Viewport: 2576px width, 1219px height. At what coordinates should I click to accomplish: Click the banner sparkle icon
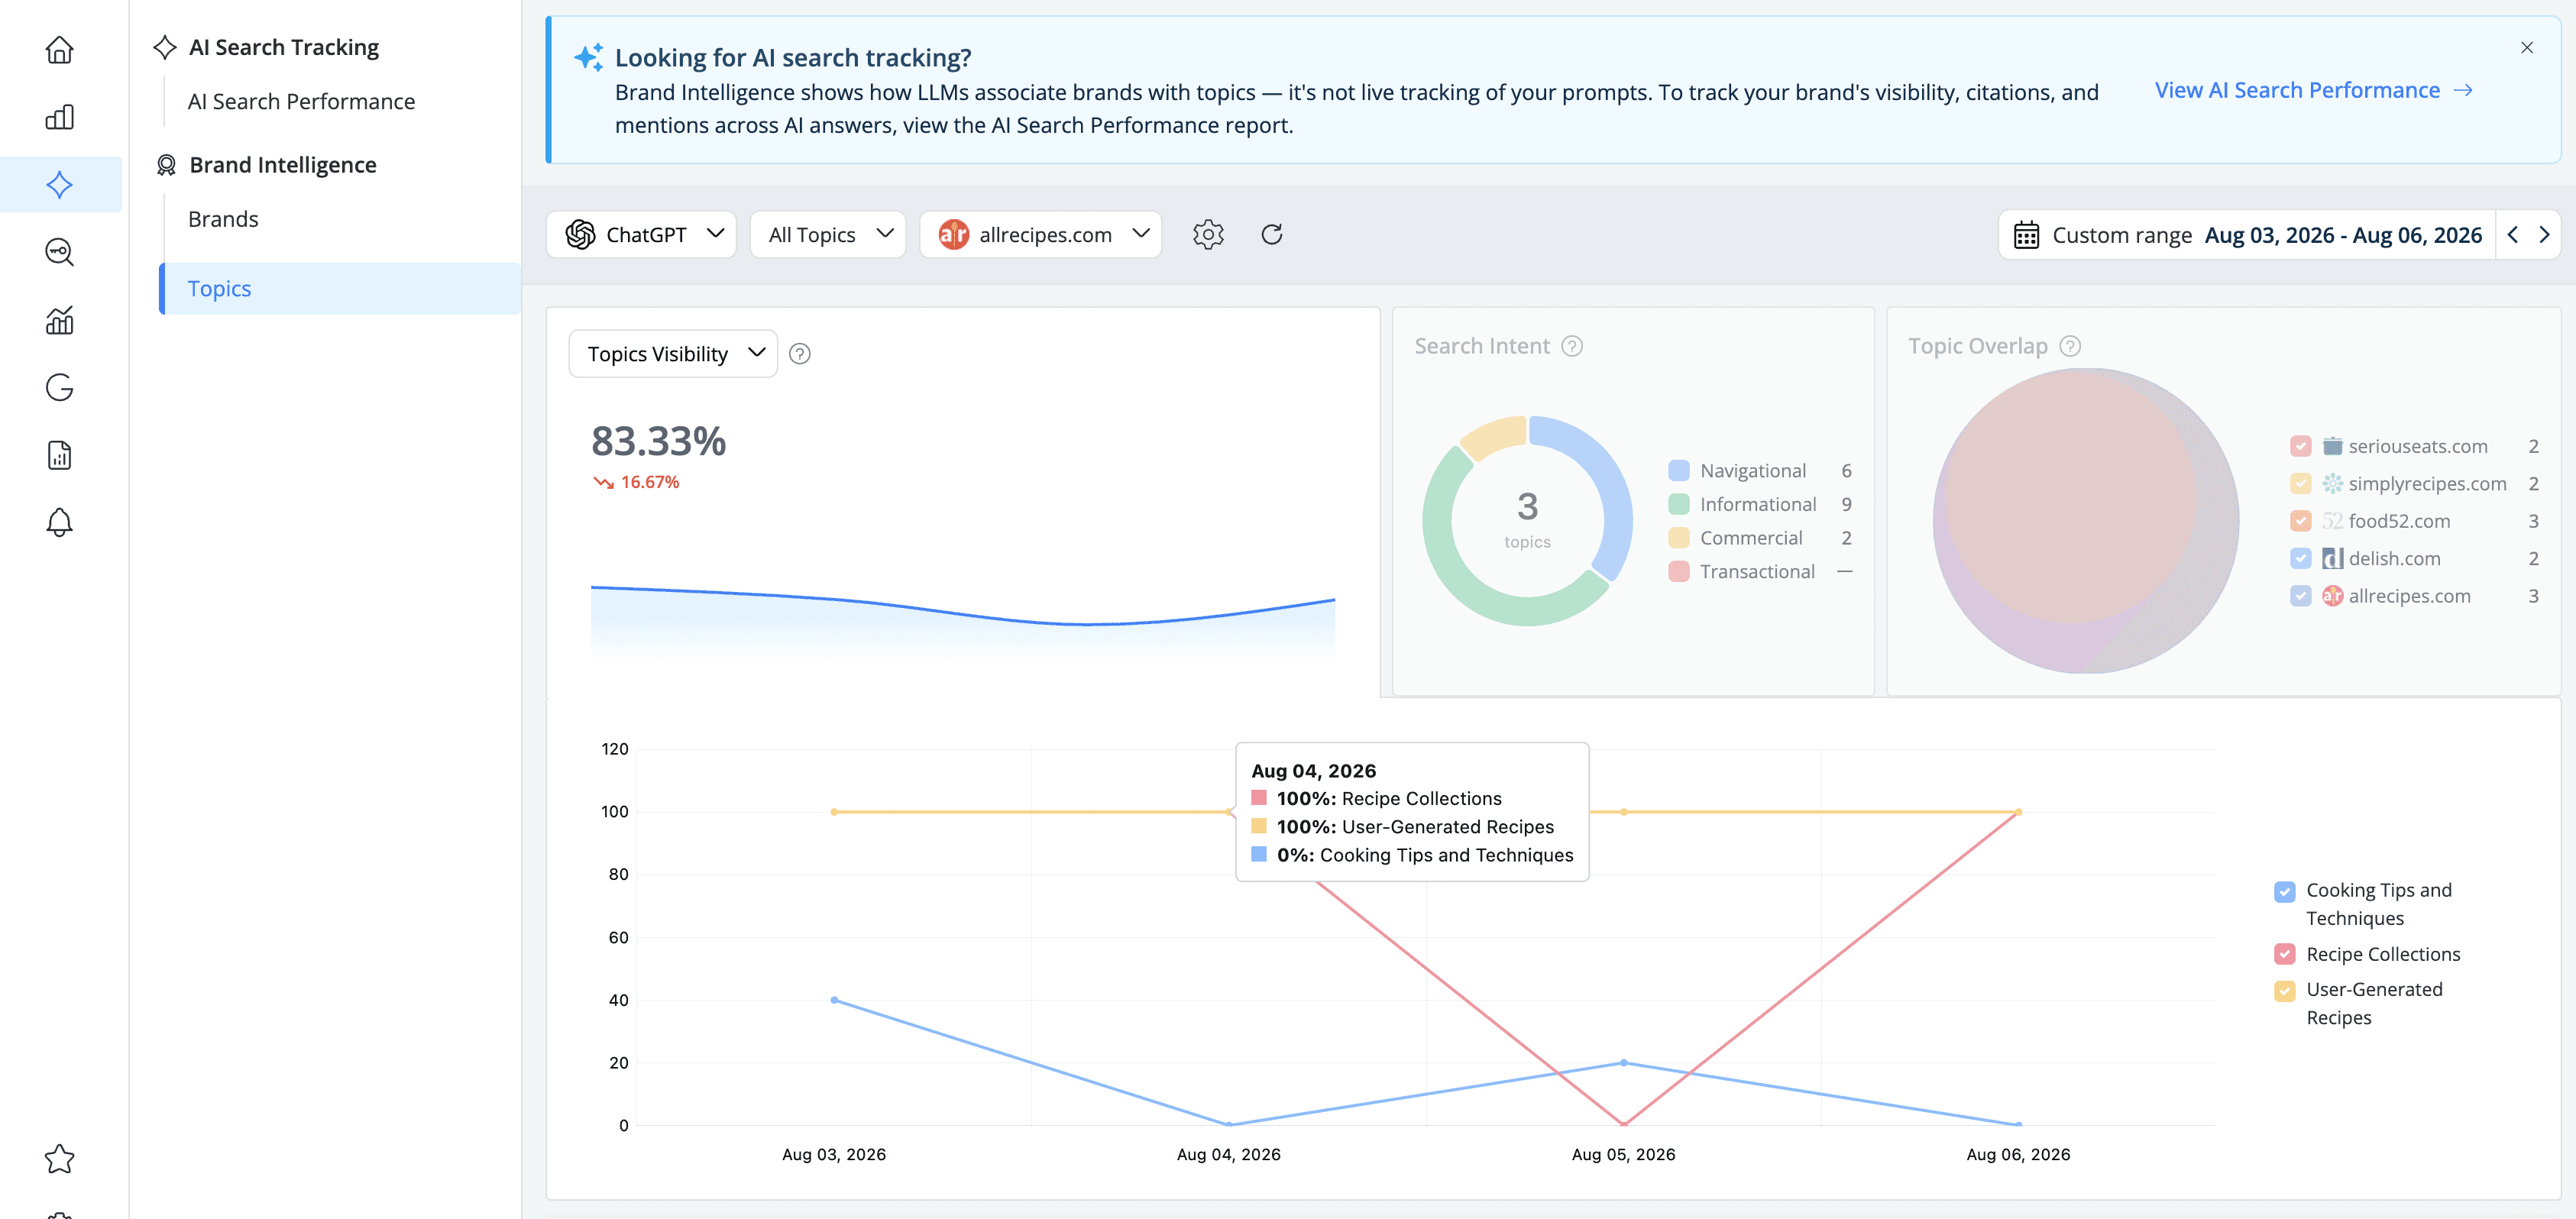[x=588, y=57]
